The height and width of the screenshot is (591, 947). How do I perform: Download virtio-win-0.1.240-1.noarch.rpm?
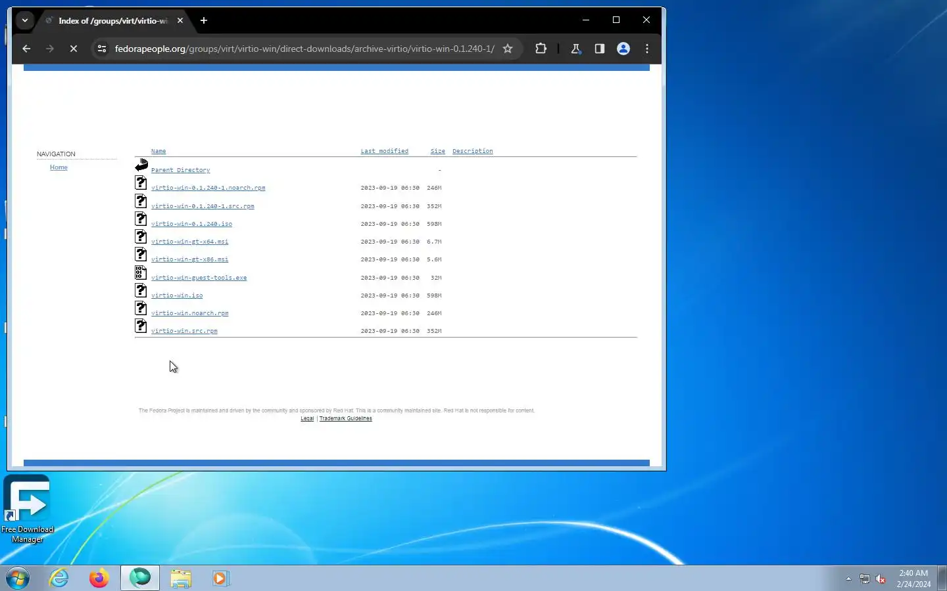[x=208, y=188]
